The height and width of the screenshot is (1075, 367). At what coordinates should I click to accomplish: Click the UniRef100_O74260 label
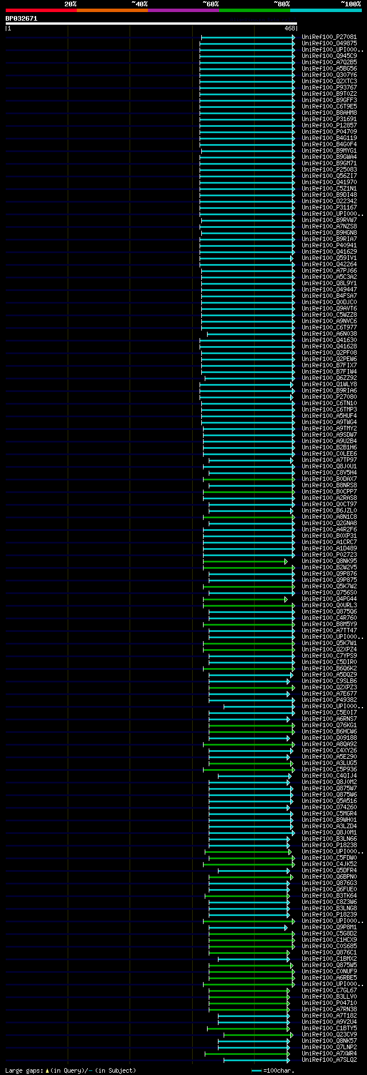329,808
